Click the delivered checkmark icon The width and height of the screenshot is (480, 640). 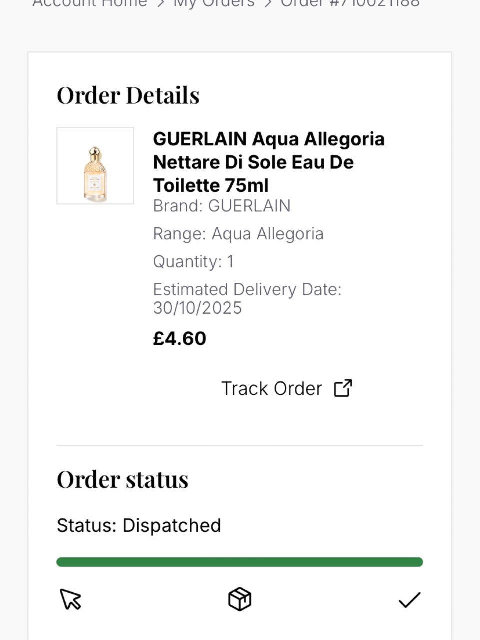409,599
